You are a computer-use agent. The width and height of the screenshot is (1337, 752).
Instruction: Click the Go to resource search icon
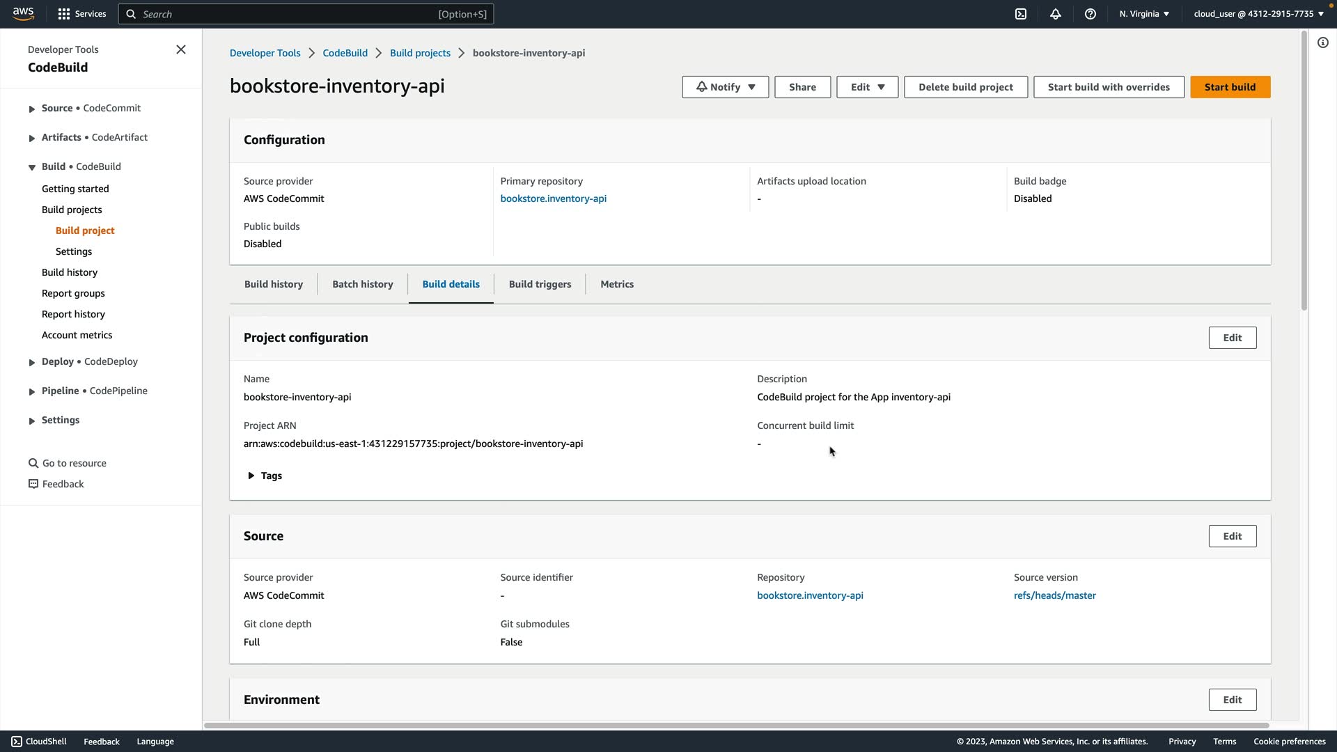33,463
